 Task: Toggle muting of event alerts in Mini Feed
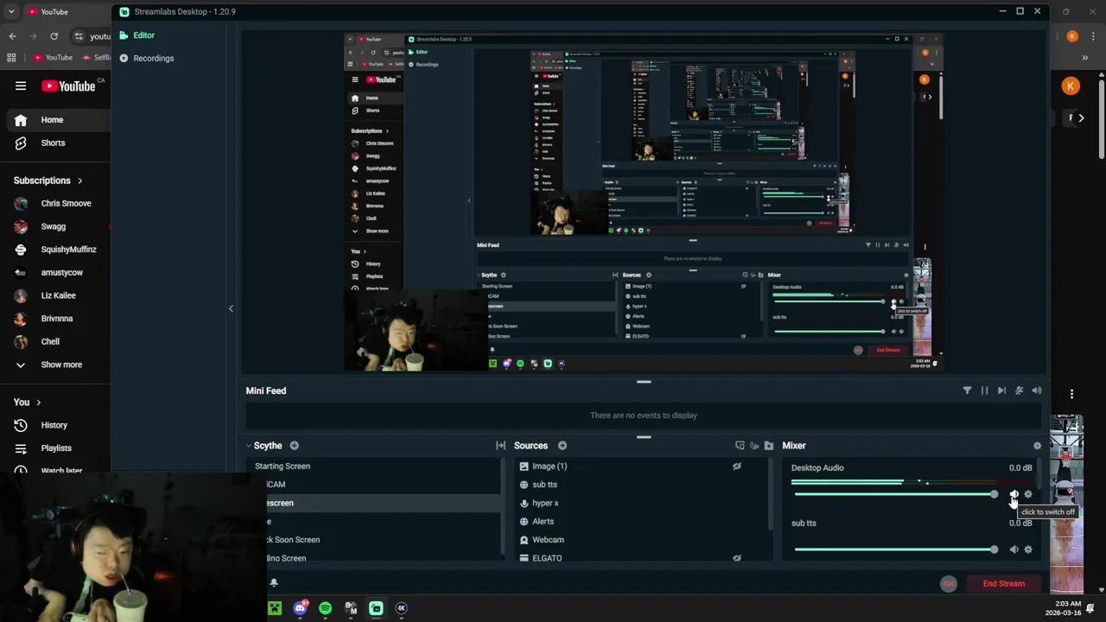point(1019,390)
